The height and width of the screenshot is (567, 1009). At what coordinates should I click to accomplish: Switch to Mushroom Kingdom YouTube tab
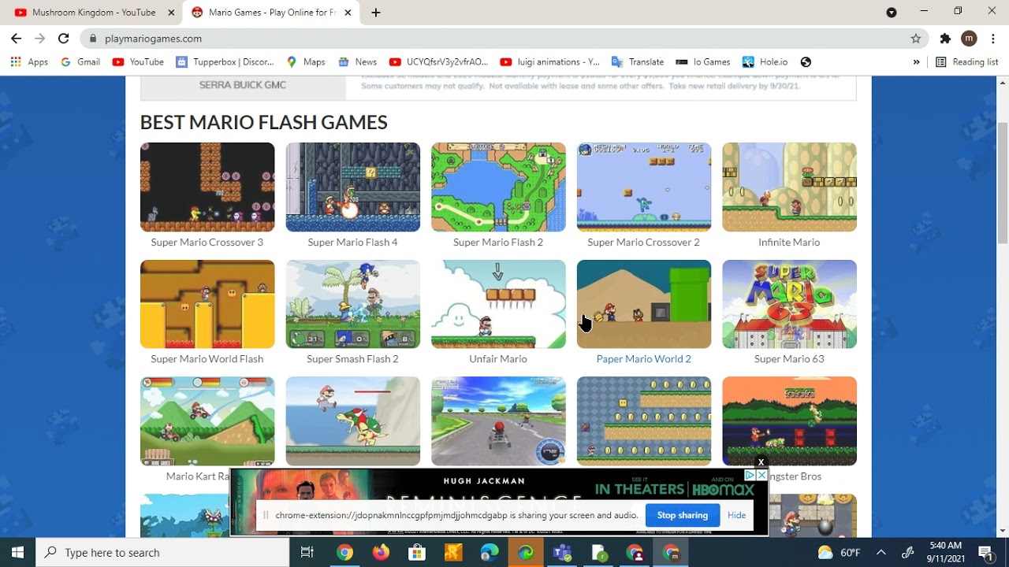click(93, 13)
